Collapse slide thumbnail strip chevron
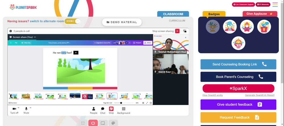This screenshot has width=284, height=126. coord(80,91)
